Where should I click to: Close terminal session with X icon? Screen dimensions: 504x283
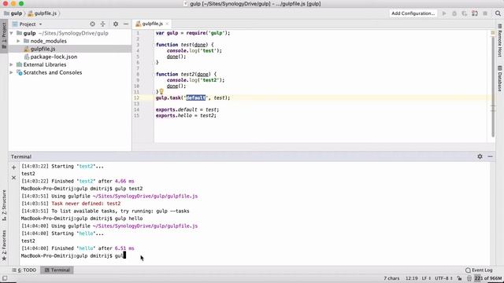click(13, 178)
